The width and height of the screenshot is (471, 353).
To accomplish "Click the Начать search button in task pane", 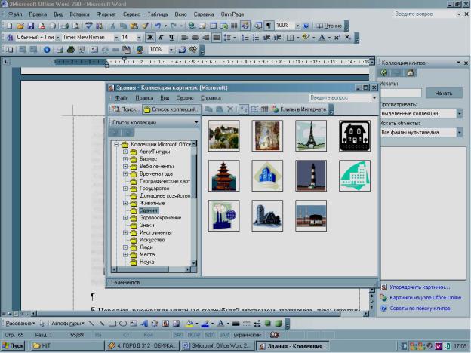I will (x=444, y=94).
